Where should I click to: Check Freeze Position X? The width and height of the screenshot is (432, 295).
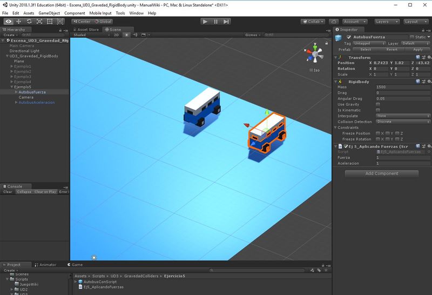coord(378,133)
